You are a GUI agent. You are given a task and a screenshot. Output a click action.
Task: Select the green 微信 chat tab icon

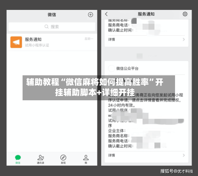(x=18, y=157)
